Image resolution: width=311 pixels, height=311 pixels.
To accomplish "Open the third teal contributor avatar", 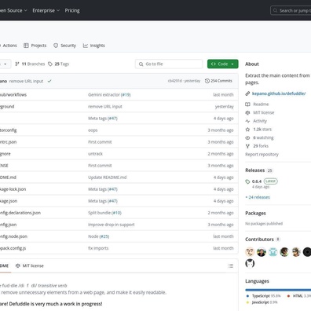I will [x=273, y=252].
